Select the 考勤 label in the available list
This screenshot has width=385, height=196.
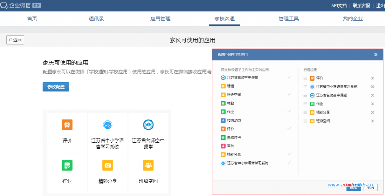point(231,103)
